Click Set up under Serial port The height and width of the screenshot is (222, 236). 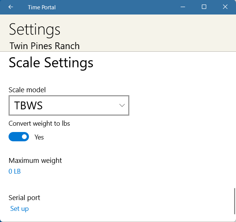point(19,209)
